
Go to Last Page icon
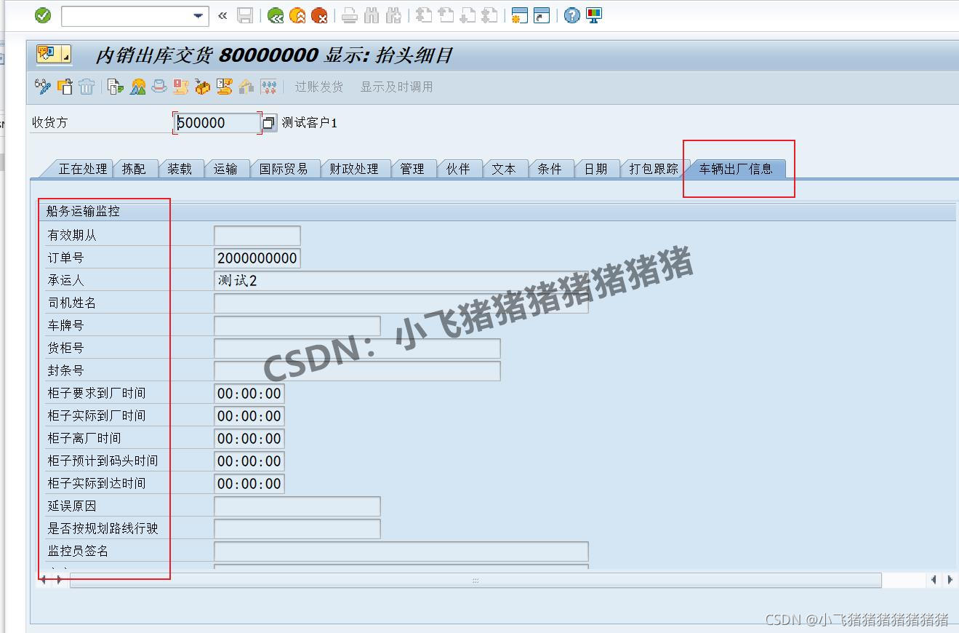click(x=489, y=15)
